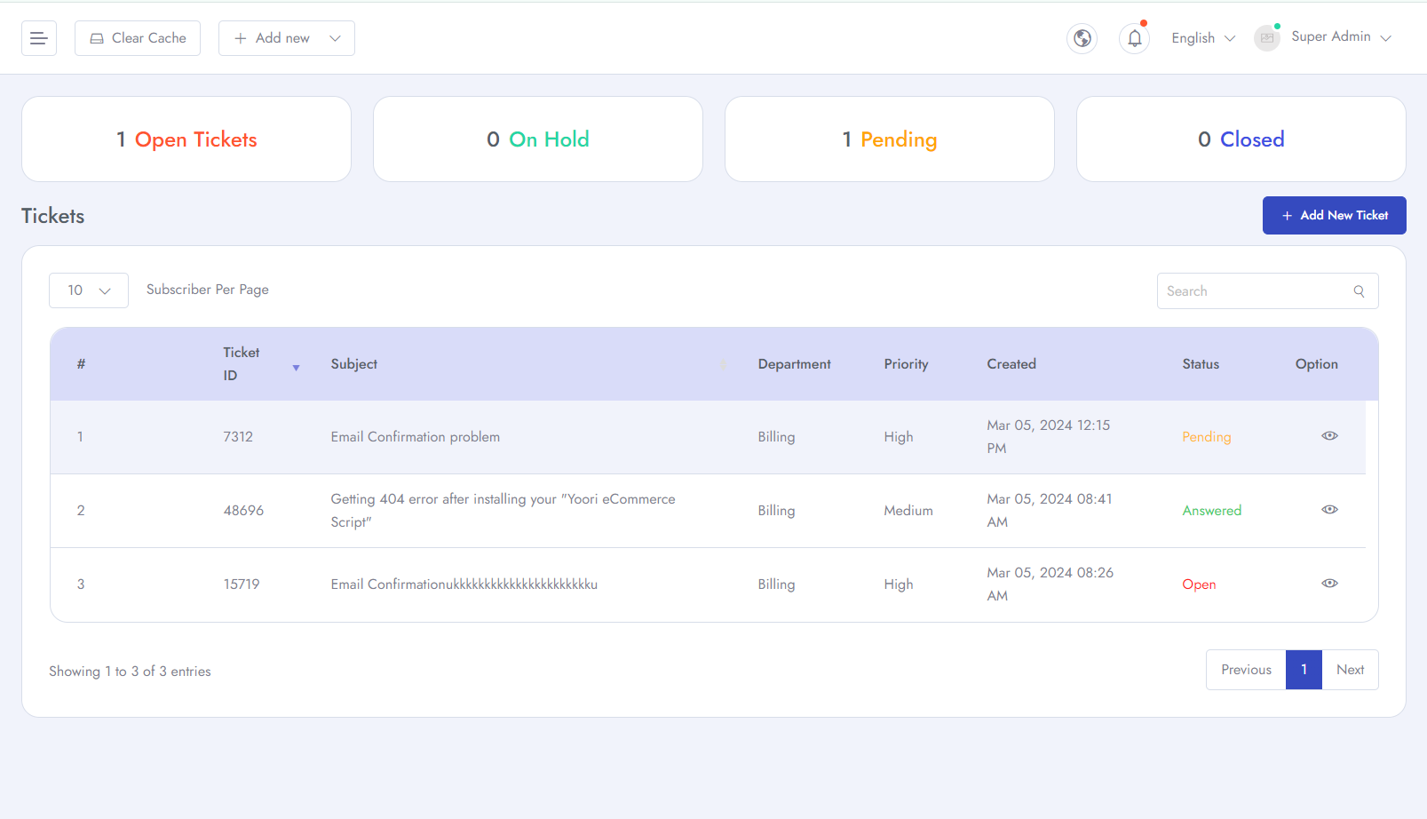Click the search magnifier icon
1427x819 pixels.
click(1359, 291)
